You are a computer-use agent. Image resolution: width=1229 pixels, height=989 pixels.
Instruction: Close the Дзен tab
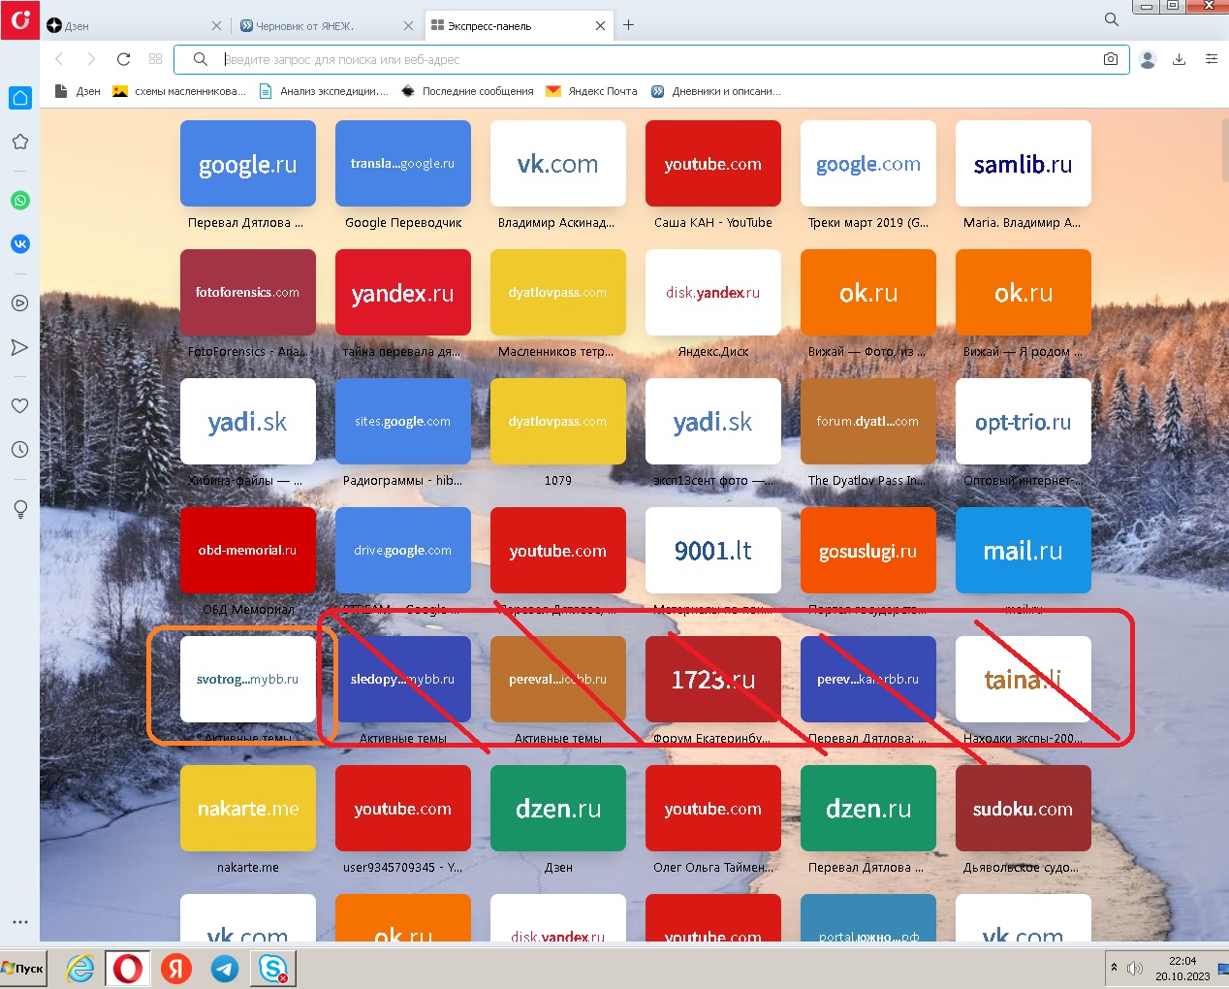click(216, 26)
